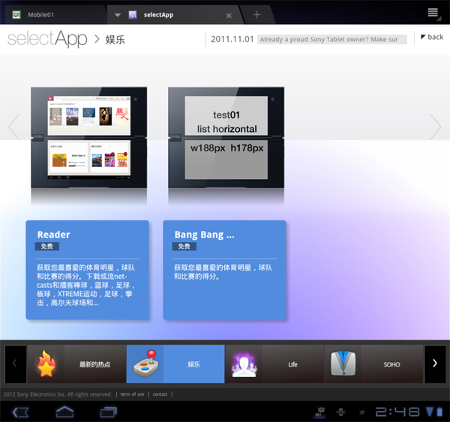Click the 免费 tag under Reader
This screenshot has width=450, height=422.
[47, 246]
